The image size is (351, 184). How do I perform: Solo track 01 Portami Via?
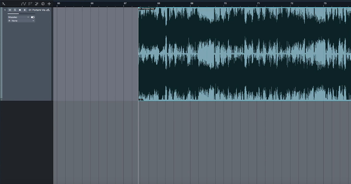[x=15, y=10]
